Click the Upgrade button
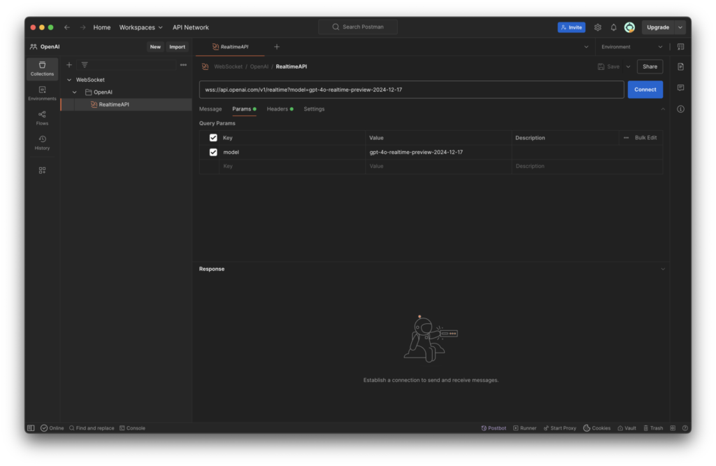Viewport: 716px width, 466px height. (x=658, y=27)
